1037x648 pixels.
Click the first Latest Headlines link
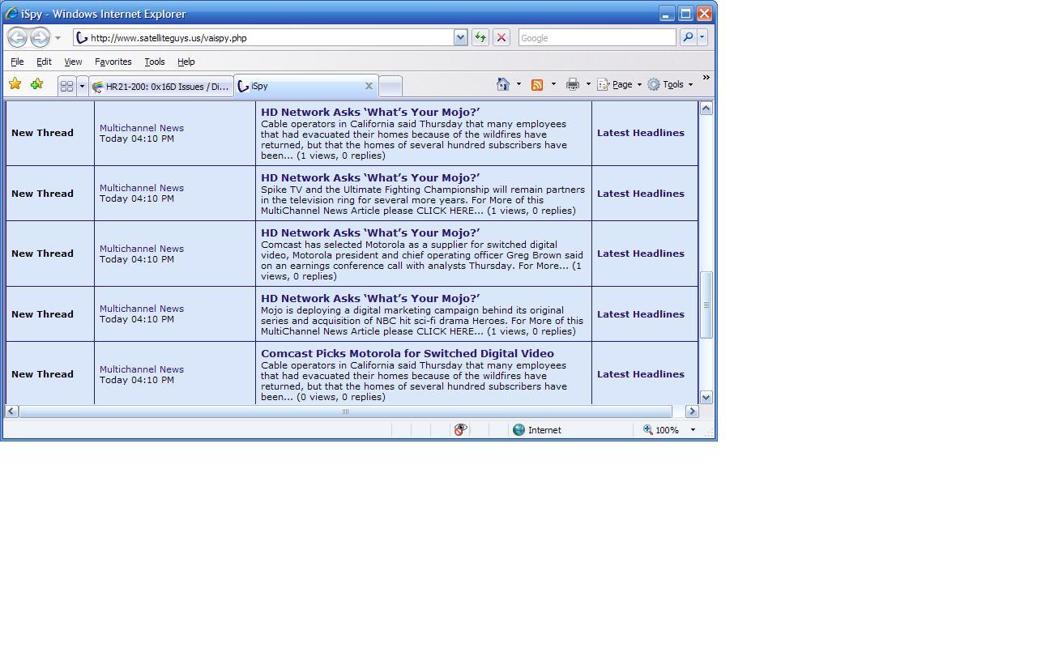click(x=641, y=133)
